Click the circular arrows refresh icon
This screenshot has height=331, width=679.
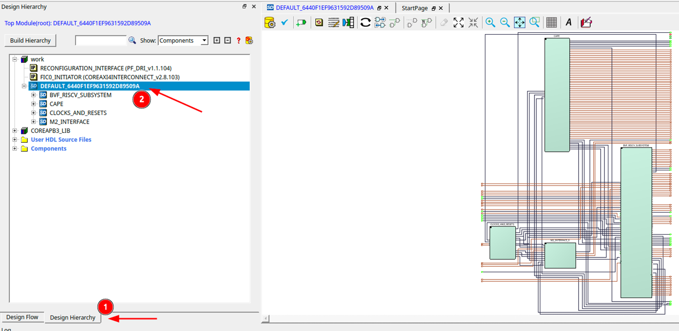coord(365,23)
